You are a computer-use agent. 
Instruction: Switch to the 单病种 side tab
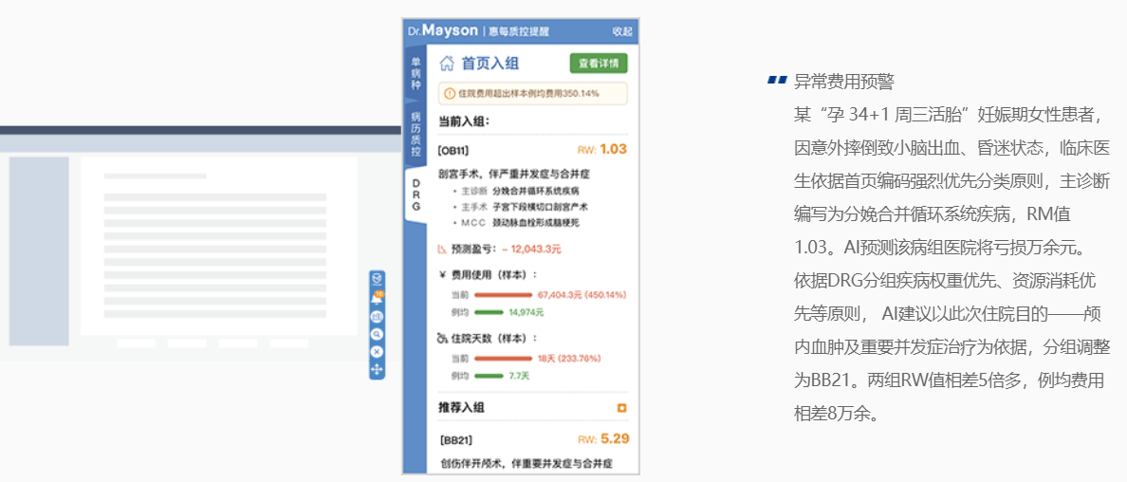(416, 73)
